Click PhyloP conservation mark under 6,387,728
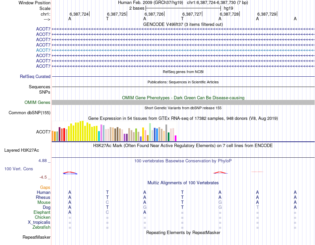Screen dimensions: 315x245 220,173
